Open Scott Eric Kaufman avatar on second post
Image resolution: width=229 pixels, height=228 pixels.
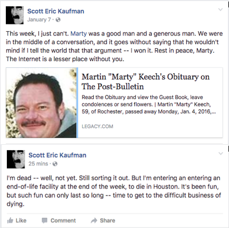point(16,159)
